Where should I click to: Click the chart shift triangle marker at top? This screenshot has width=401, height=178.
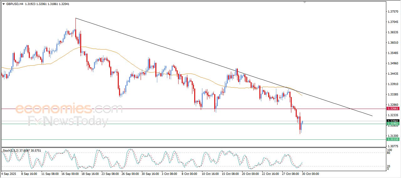pos(304,2)
